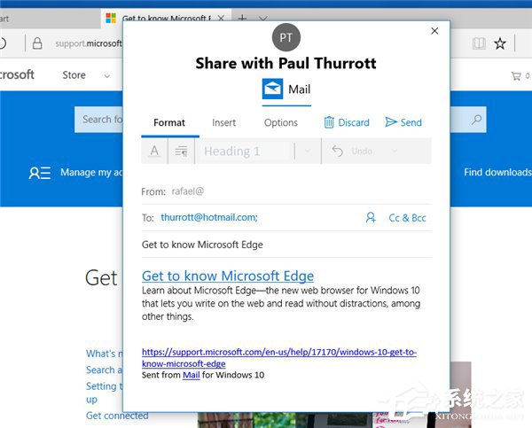Screen dimensions: 532x428
Task: Switch to the Options tab
Action: pos(280,122)
